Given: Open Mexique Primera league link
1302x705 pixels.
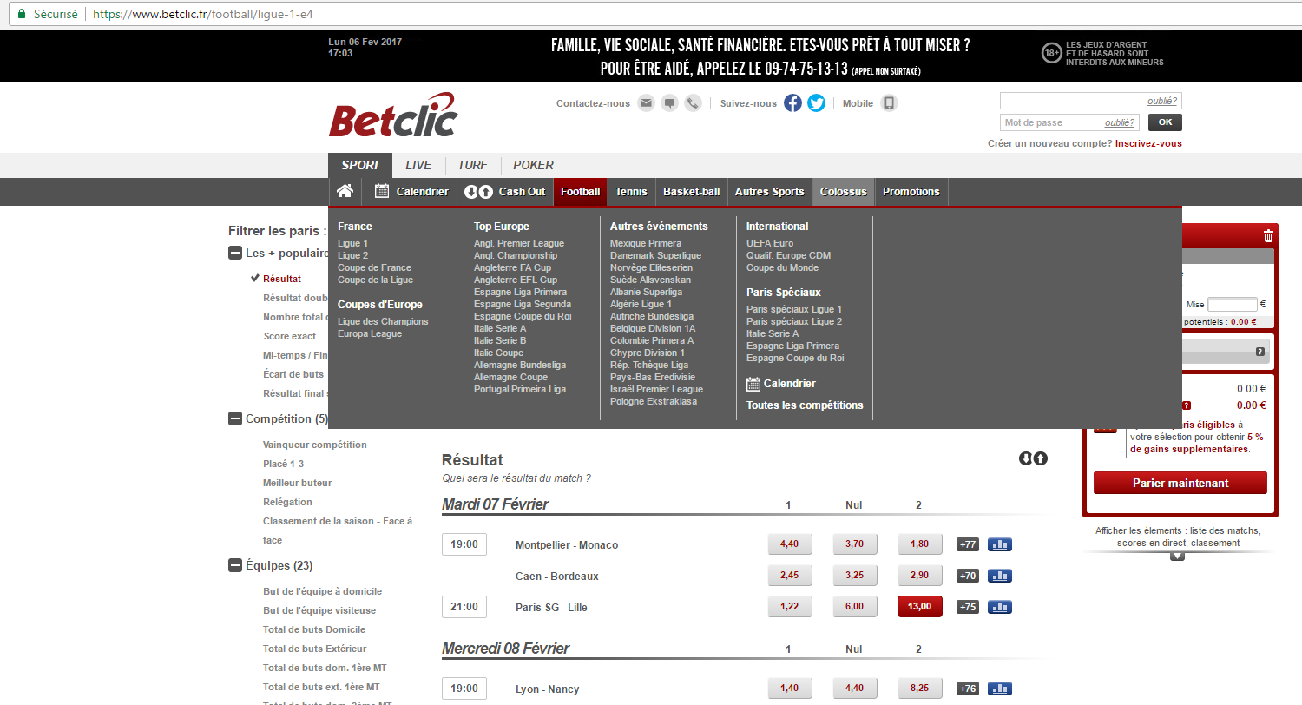Looking at the screenshot, I should tap(647, 243).
